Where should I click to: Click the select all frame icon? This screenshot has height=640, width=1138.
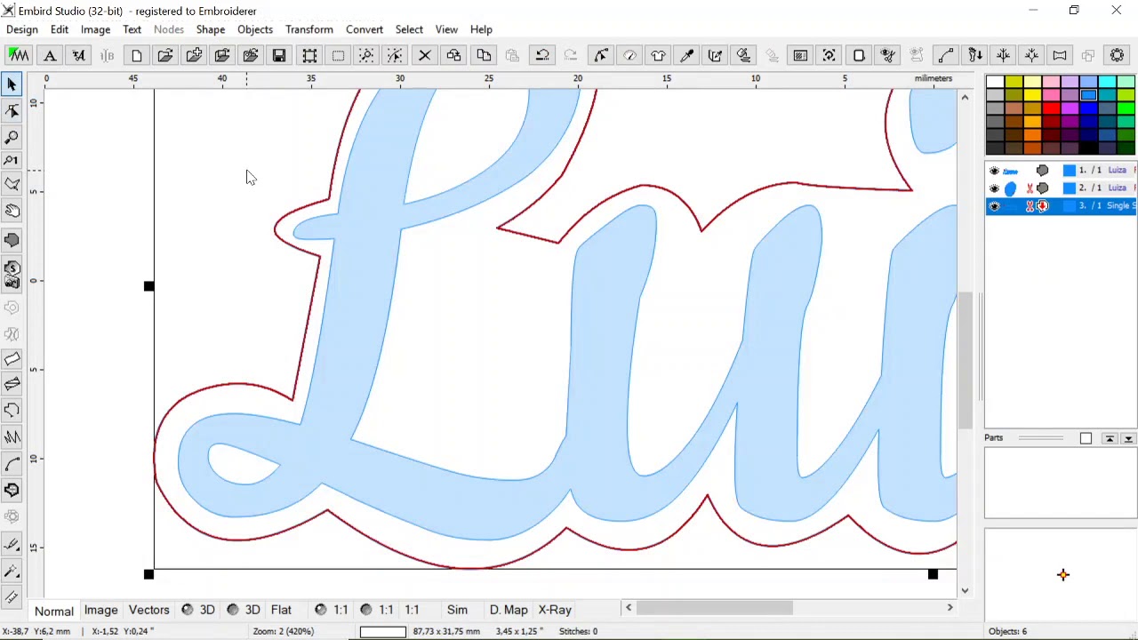[309, 55]
